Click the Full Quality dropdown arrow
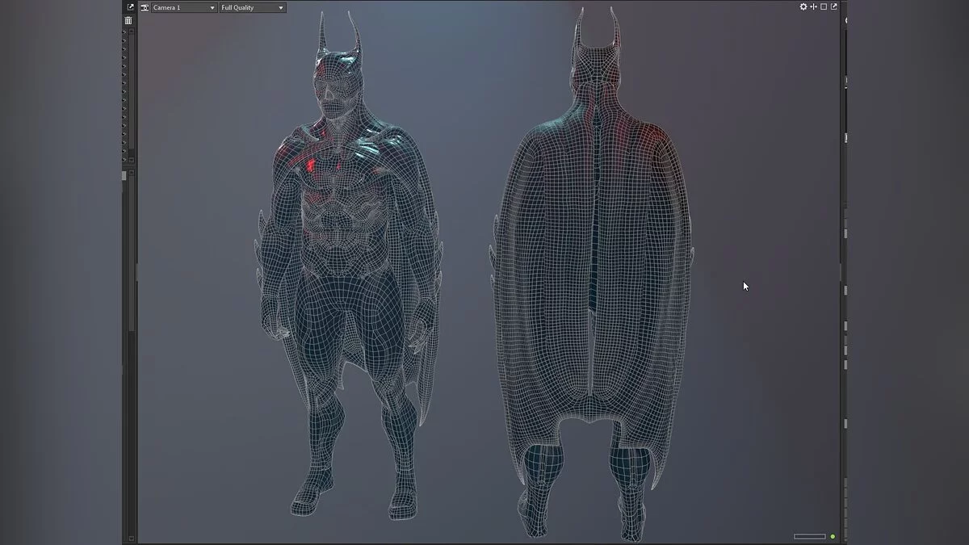This screenshot has width=969, height=545. (x=280, y=7)
